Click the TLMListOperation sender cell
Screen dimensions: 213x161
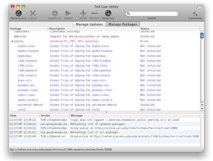pyautogui.click(x=53, y=136)
